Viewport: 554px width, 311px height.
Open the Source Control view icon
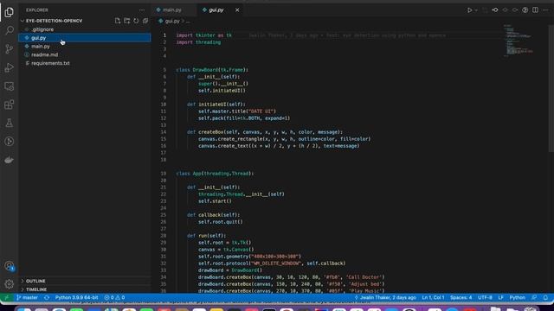(10, 49)
